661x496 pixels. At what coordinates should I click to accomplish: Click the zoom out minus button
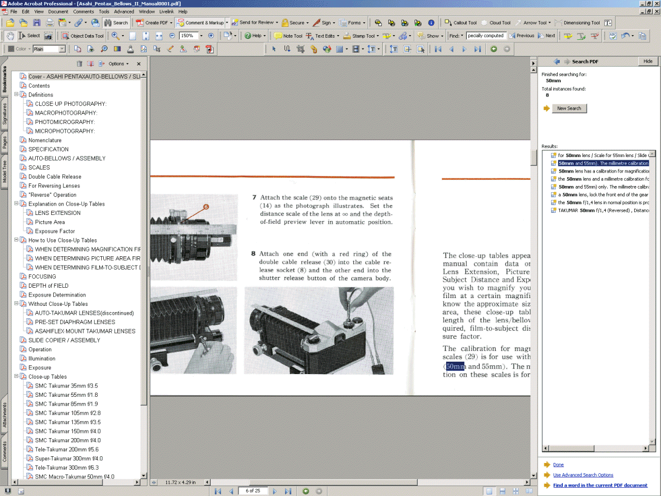(x=172, y=36)
